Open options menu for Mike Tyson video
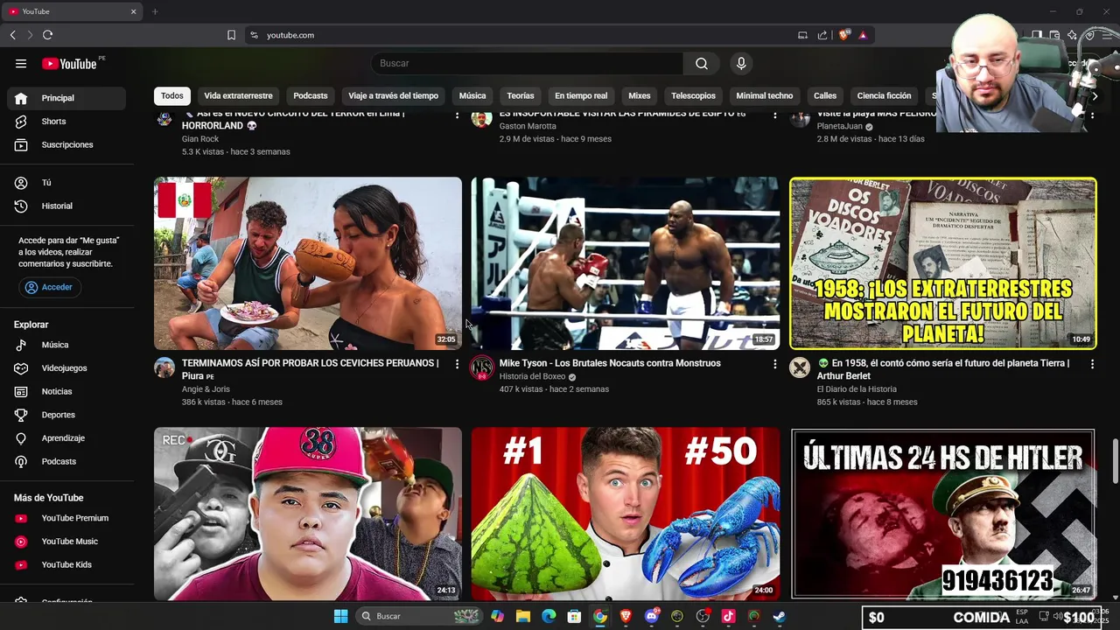 (x=774, y=364)
